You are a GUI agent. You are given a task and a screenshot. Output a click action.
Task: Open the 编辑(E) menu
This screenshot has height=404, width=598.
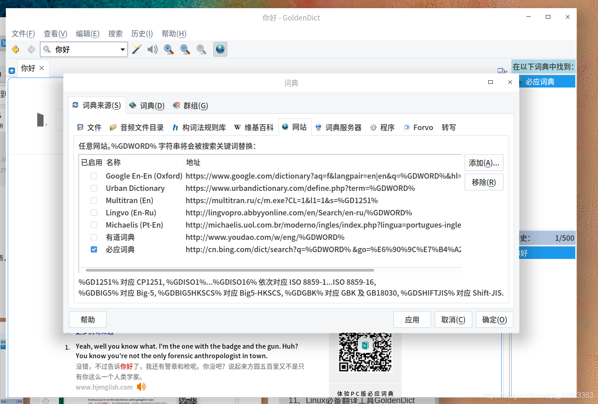tap(88, 34)
